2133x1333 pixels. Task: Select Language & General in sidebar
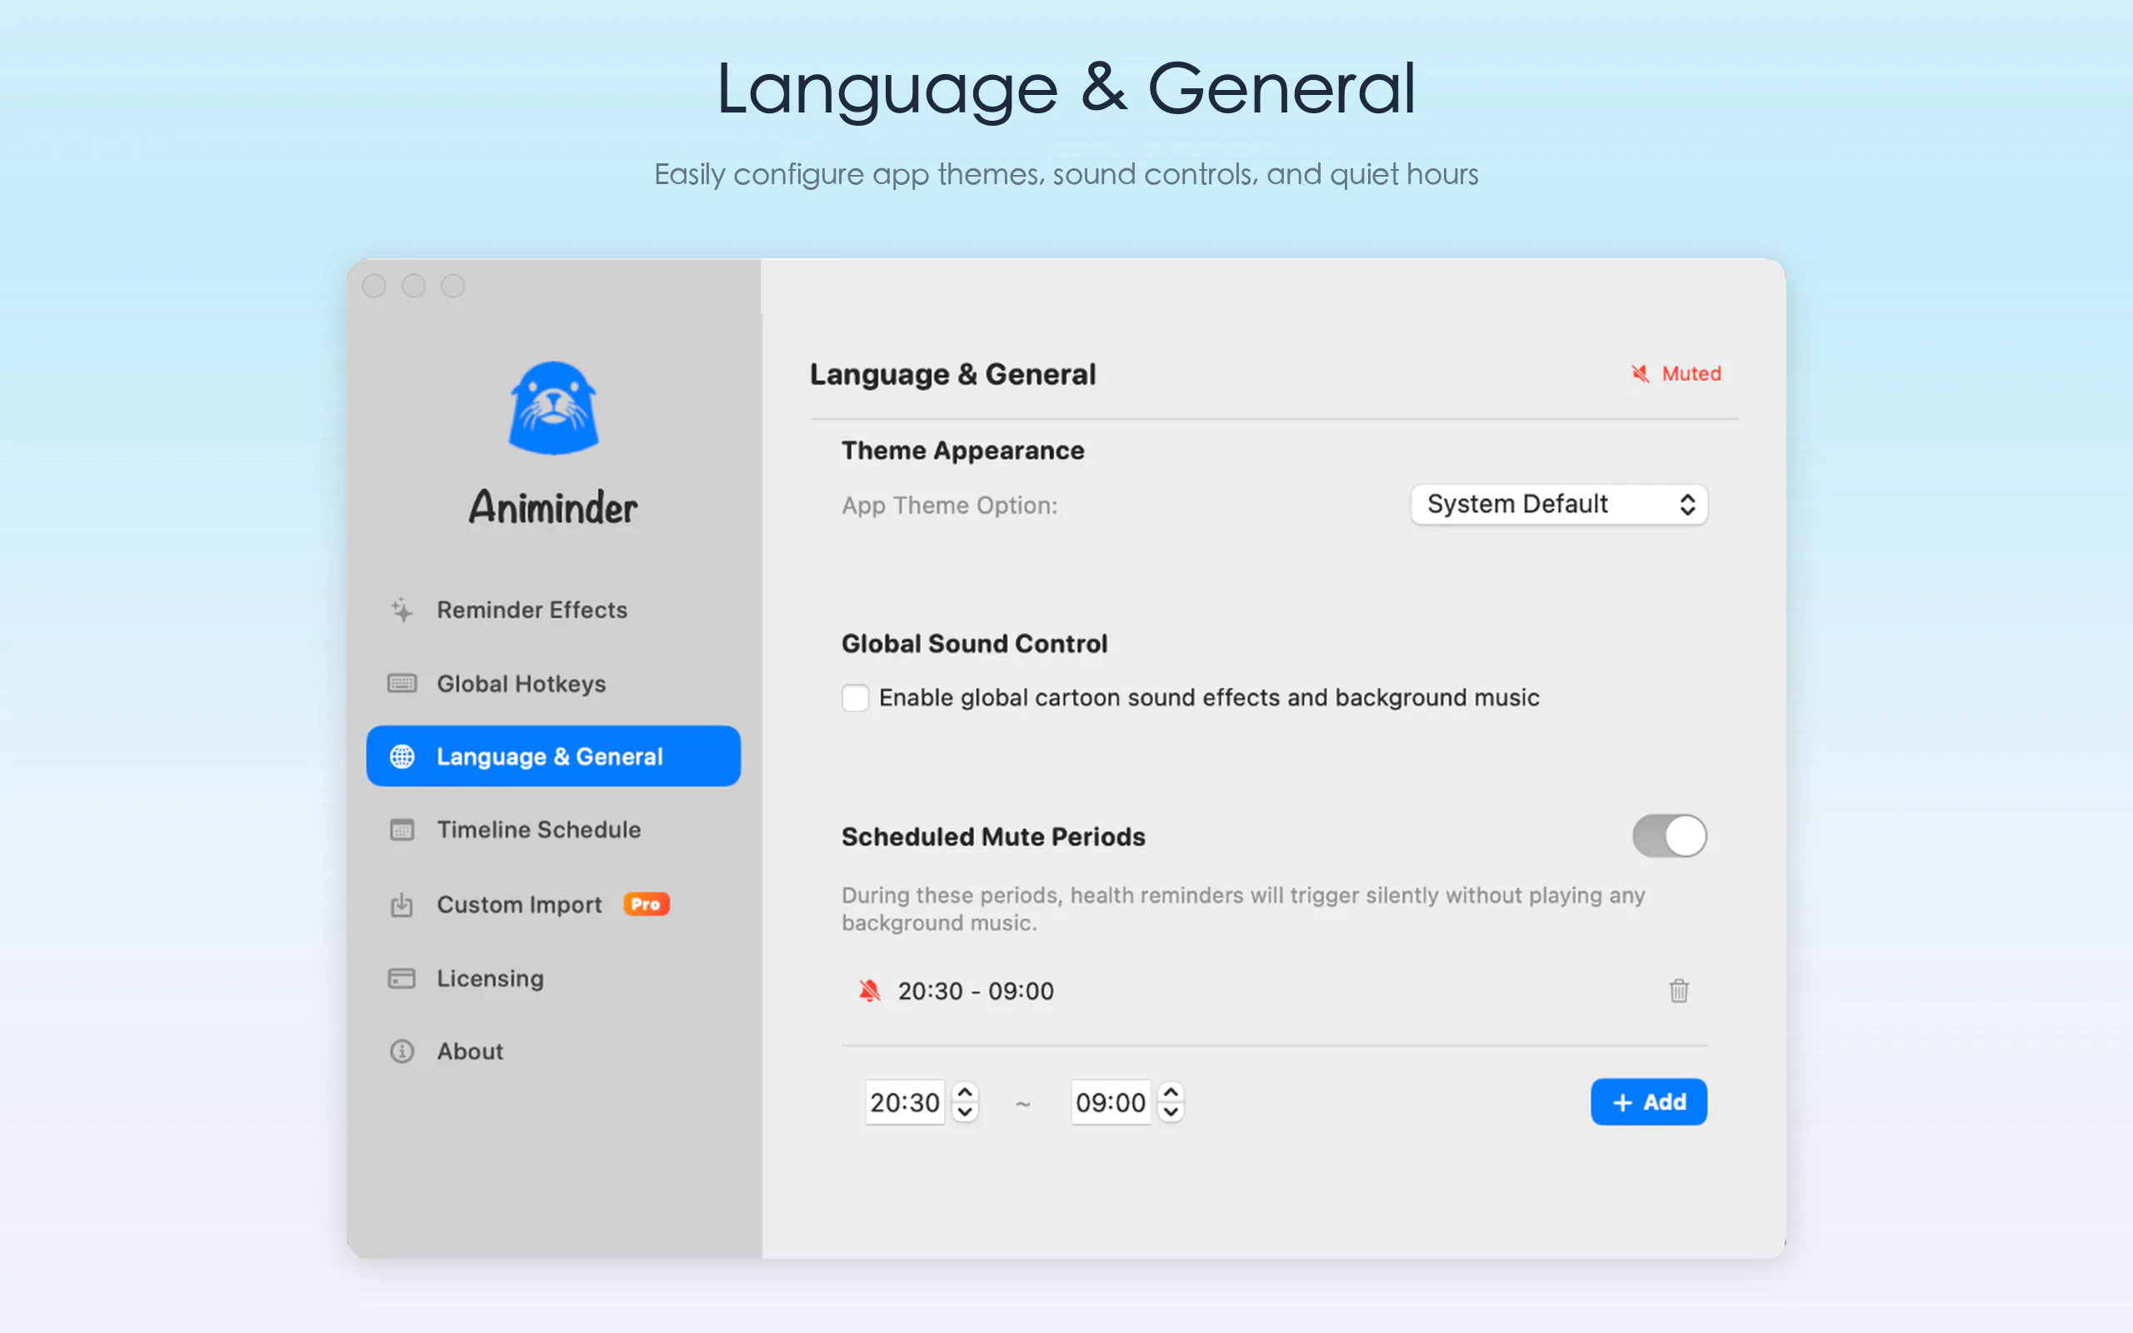[552, 756]
